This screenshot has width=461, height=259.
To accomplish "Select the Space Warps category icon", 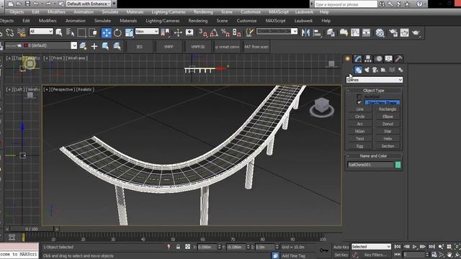I will tap(392, 70).
